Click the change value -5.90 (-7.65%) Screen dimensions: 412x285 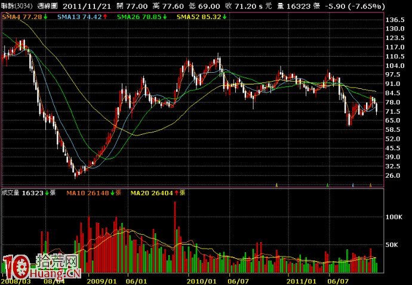tap(355, 7)
